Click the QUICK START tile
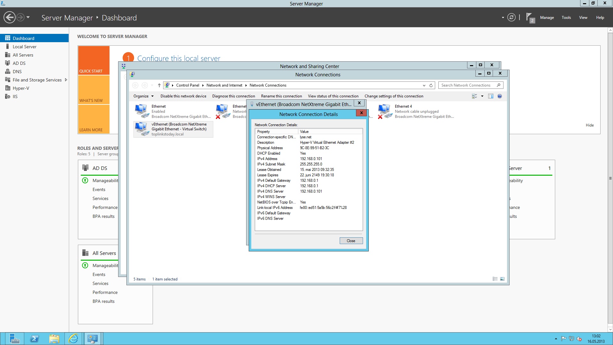 tap(94, 60)
